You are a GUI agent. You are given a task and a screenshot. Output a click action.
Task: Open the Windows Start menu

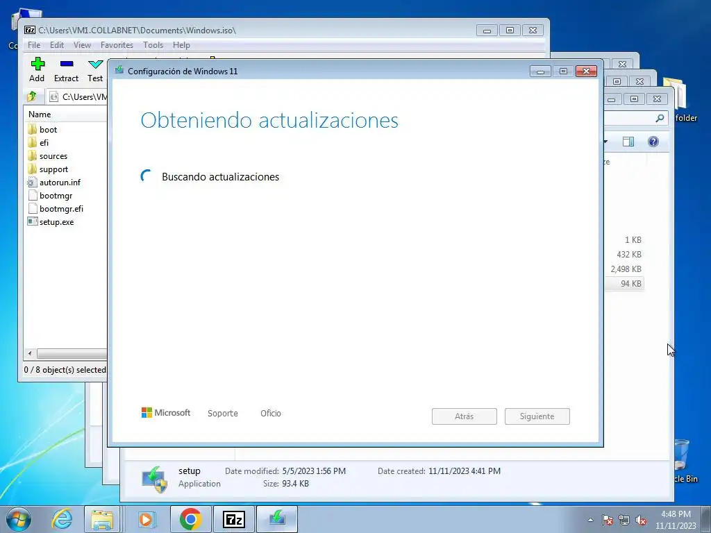pyautogui.click(x=19, y=519)
